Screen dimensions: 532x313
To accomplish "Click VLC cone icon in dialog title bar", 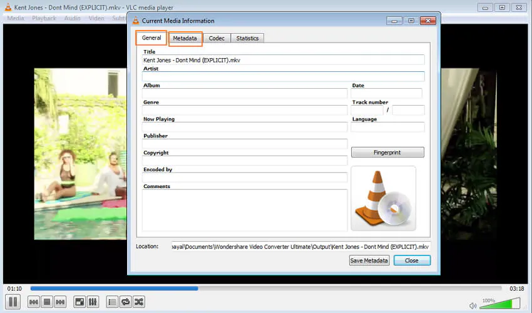I will click(136, 21).
